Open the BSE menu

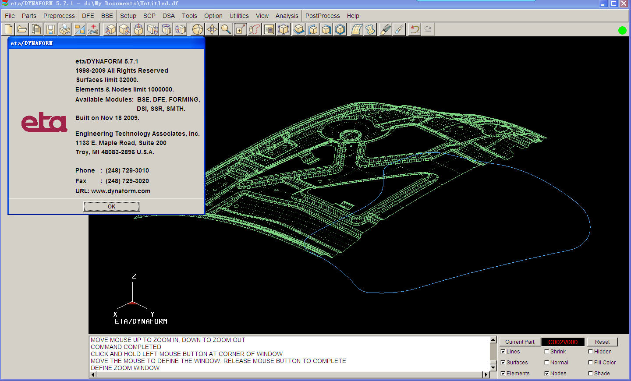coord(107,16)
